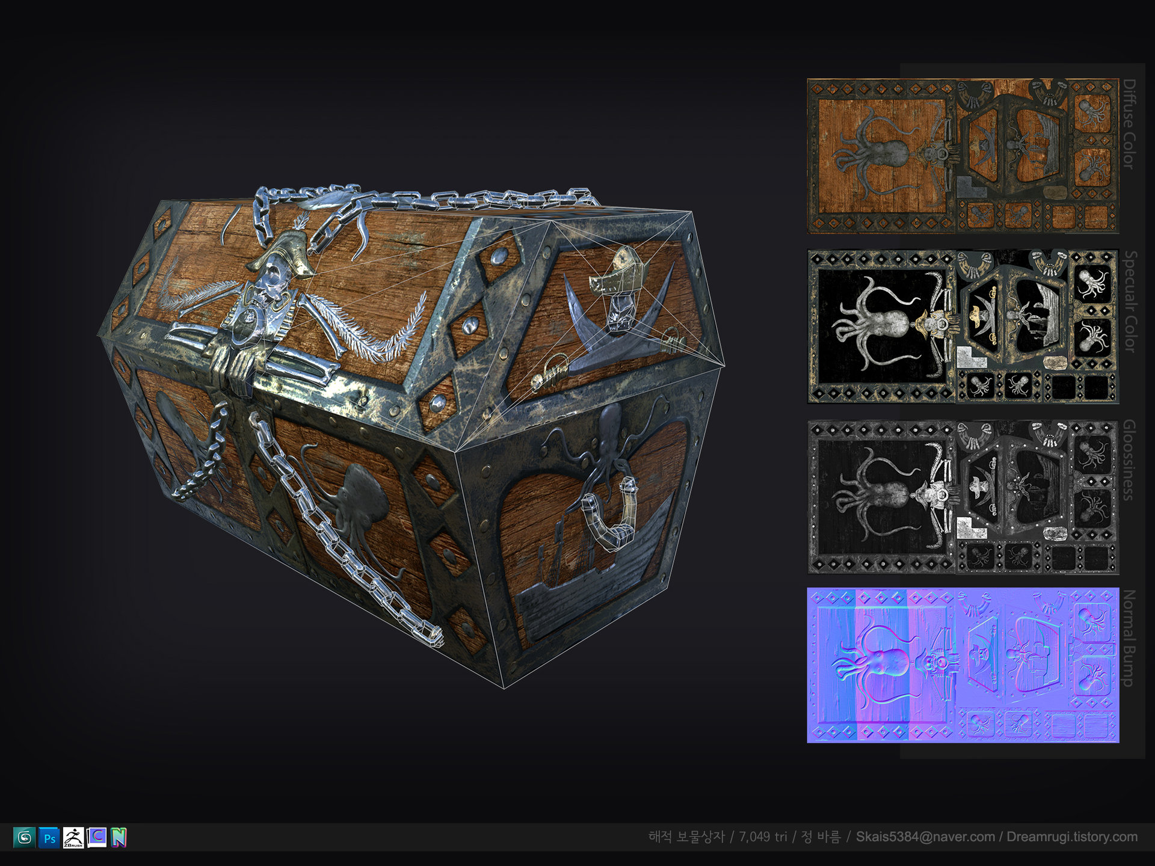Image resolution: width=1155 pixels, height=866 pixels.
Task: Click the ZBrush logo icon
Action: (x=73, y=837)
